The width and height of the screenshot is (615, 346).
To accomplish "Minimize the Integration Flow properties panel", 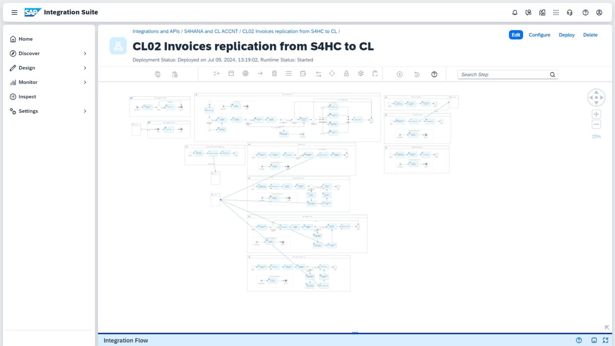I will (x=594, y=340).
